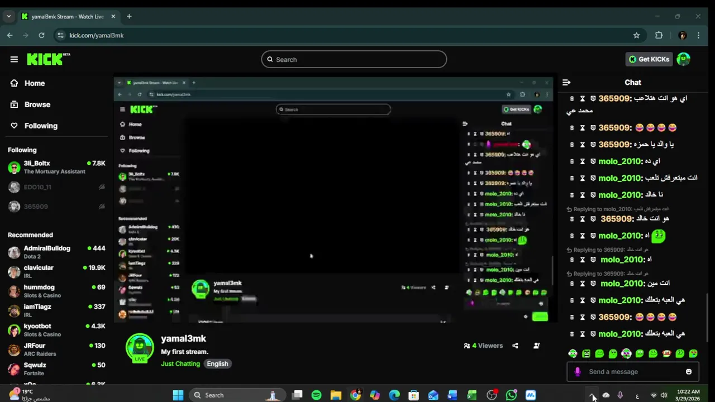Click the Chat panel header title

point(633,82)
